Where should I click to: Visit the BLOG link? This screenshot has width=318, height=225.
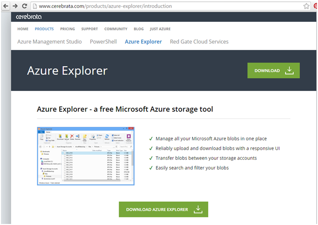pos(139,29)
